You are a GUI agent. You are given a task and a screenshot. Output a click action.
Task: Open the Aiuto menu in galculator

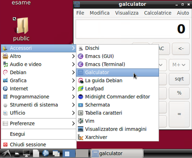pos(183,13)
